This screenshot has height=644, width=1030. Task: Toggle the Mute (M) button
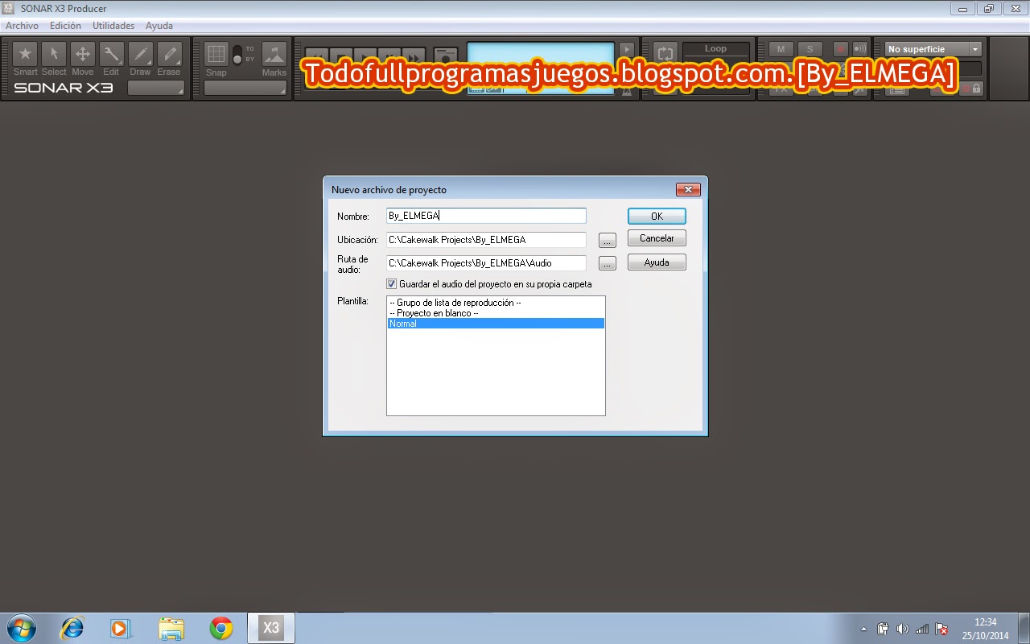pos(781,49)
